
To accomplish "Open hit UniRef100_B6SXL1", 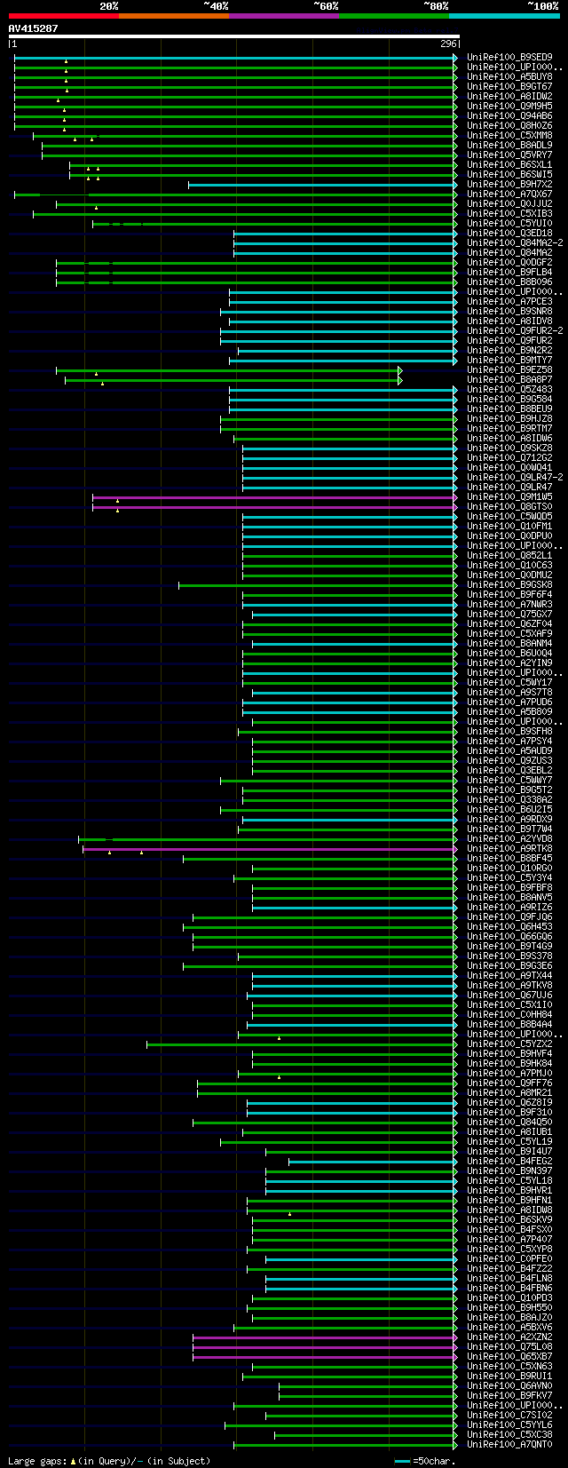I will pyautogui.click(x=509, y=165).
